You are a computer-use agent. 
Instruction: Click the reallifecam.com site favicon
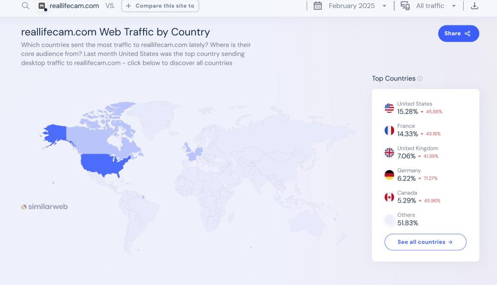tap(42, 6)
